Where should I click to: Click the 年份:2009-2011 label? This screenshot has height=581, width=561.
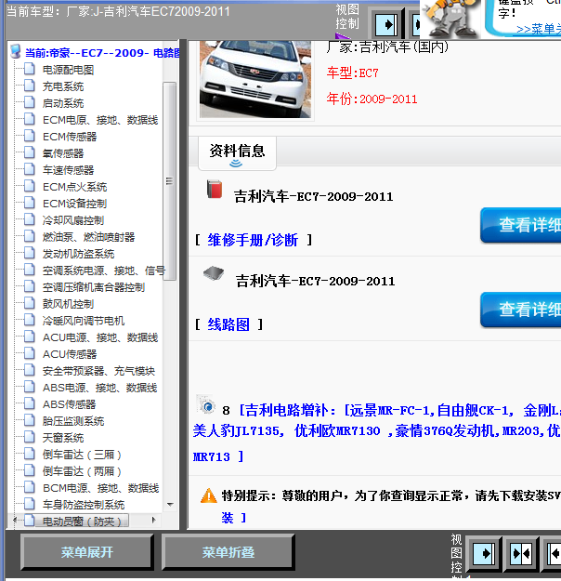click(x=372, y=99)
